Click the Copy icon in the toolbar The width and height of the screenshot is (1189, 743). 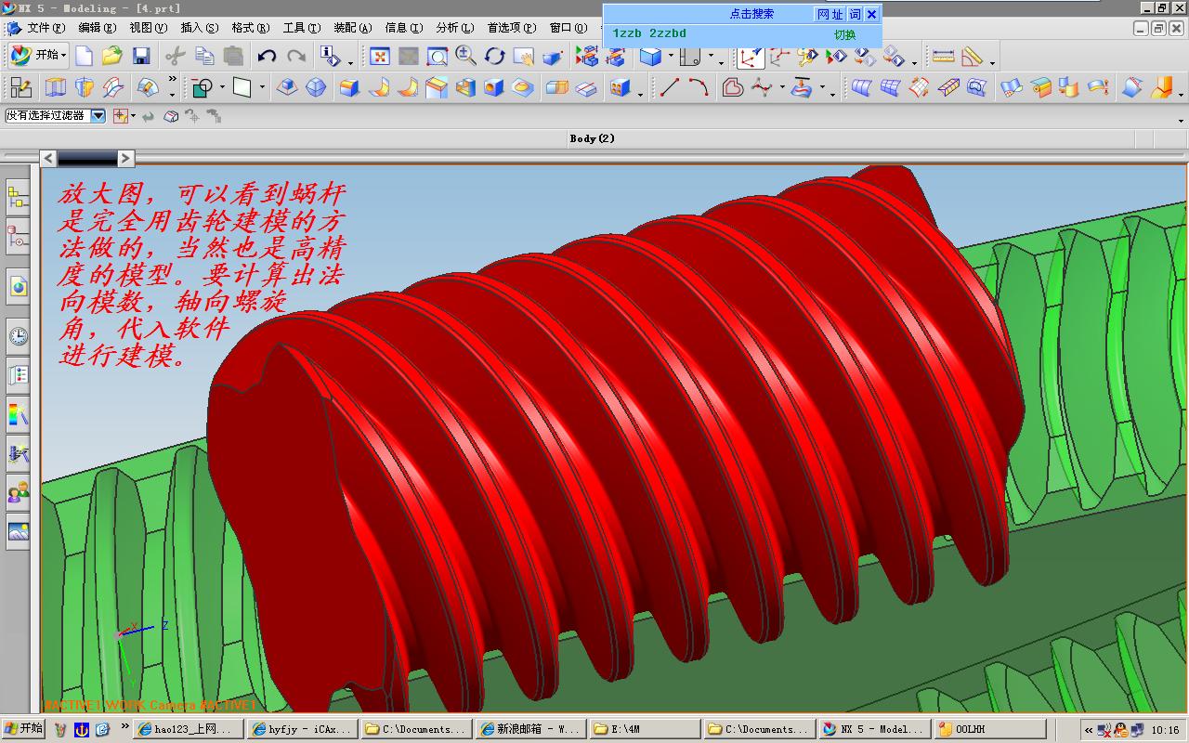204,56
